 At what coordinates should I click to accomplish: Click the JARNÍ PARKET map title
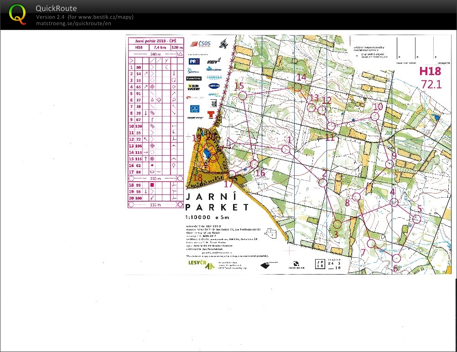pos(218,202)
